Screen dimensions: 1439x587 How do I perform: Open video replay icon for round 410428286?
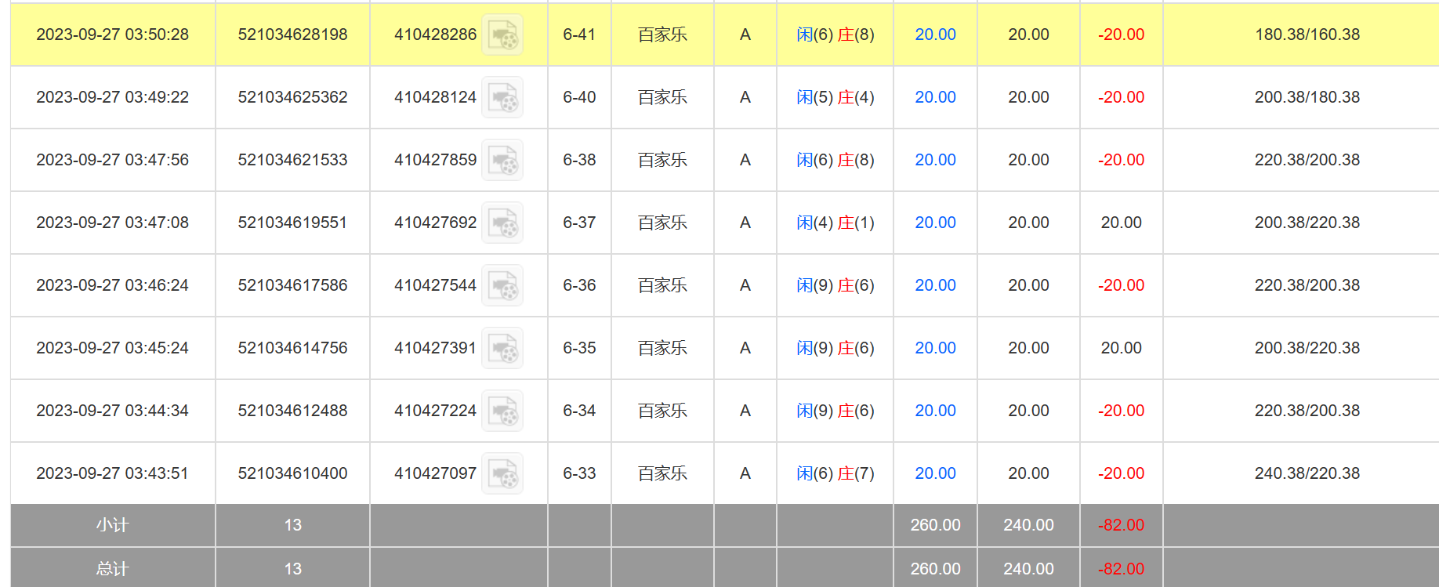pyautogui.click(x=502, y=35)
